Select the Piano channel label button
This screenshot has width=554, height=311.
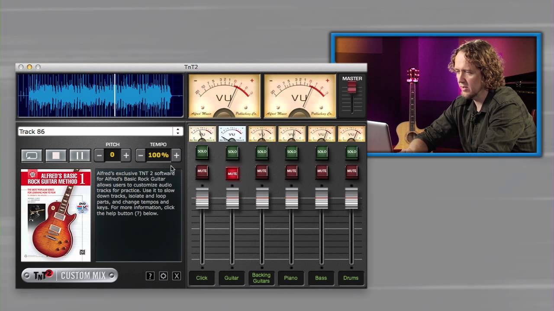pyautogui.click(x=291, y=278)
